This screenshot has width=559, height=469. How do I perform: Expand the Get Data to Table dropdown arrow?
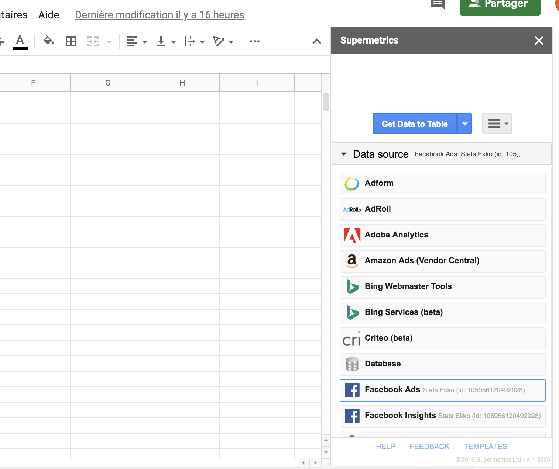(465, 124)
